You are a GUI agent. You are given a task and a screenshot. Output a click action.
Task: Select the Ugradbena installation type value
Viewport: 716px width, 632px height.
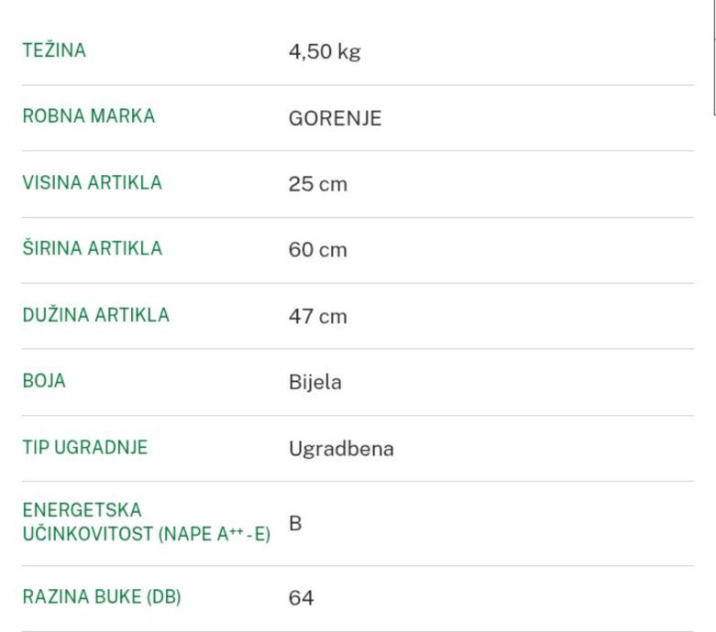(341, 449)
